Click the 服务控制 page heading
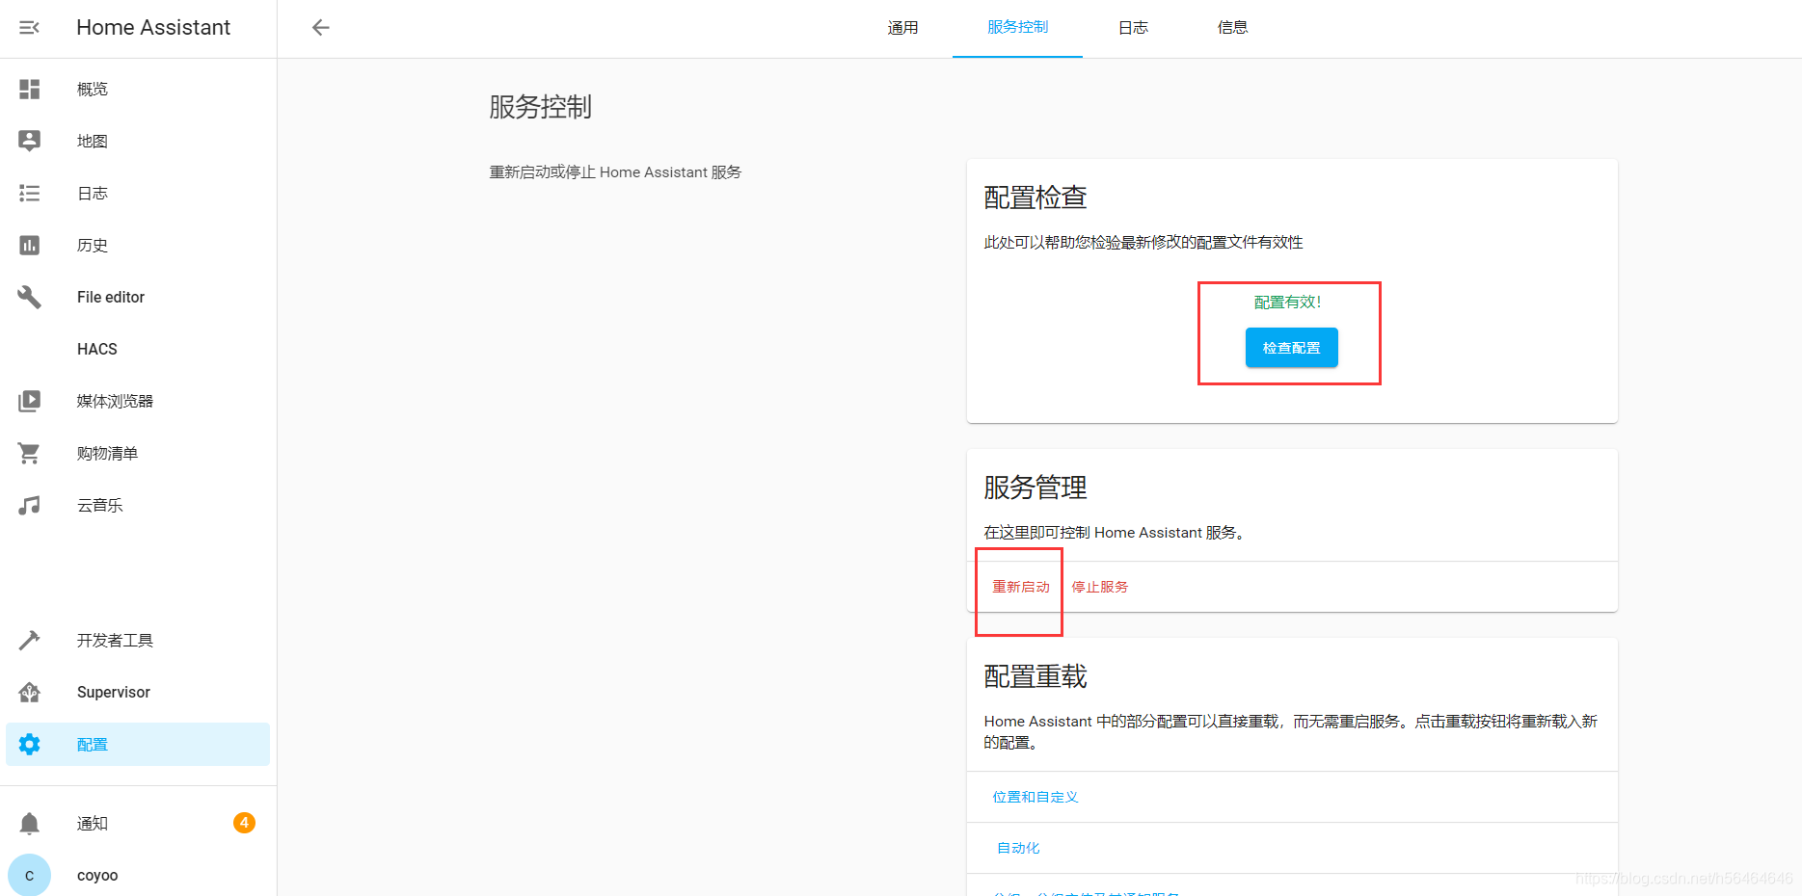 click(540, 106)
